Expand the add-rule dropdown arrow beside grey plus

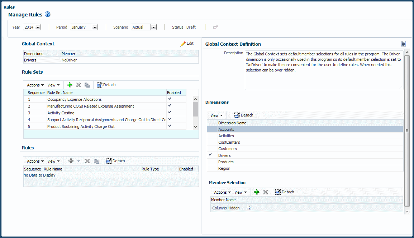click(x=78, y=161)
